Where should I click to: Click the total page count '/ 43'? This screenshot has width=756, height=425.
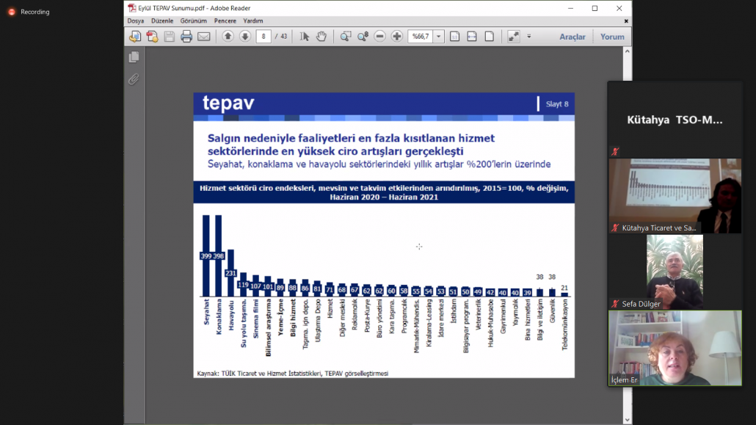click(281, 37)
